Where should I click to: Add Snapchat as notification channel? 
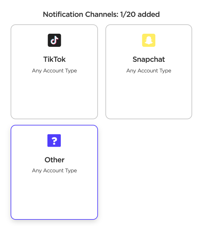(149, 72)
